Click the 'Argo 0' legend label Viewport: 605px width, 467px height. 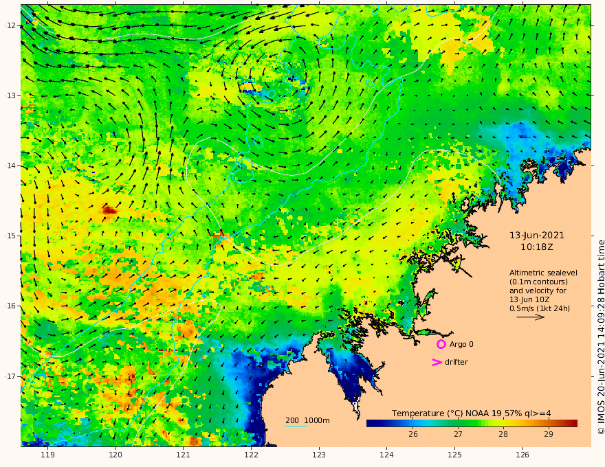461,344
